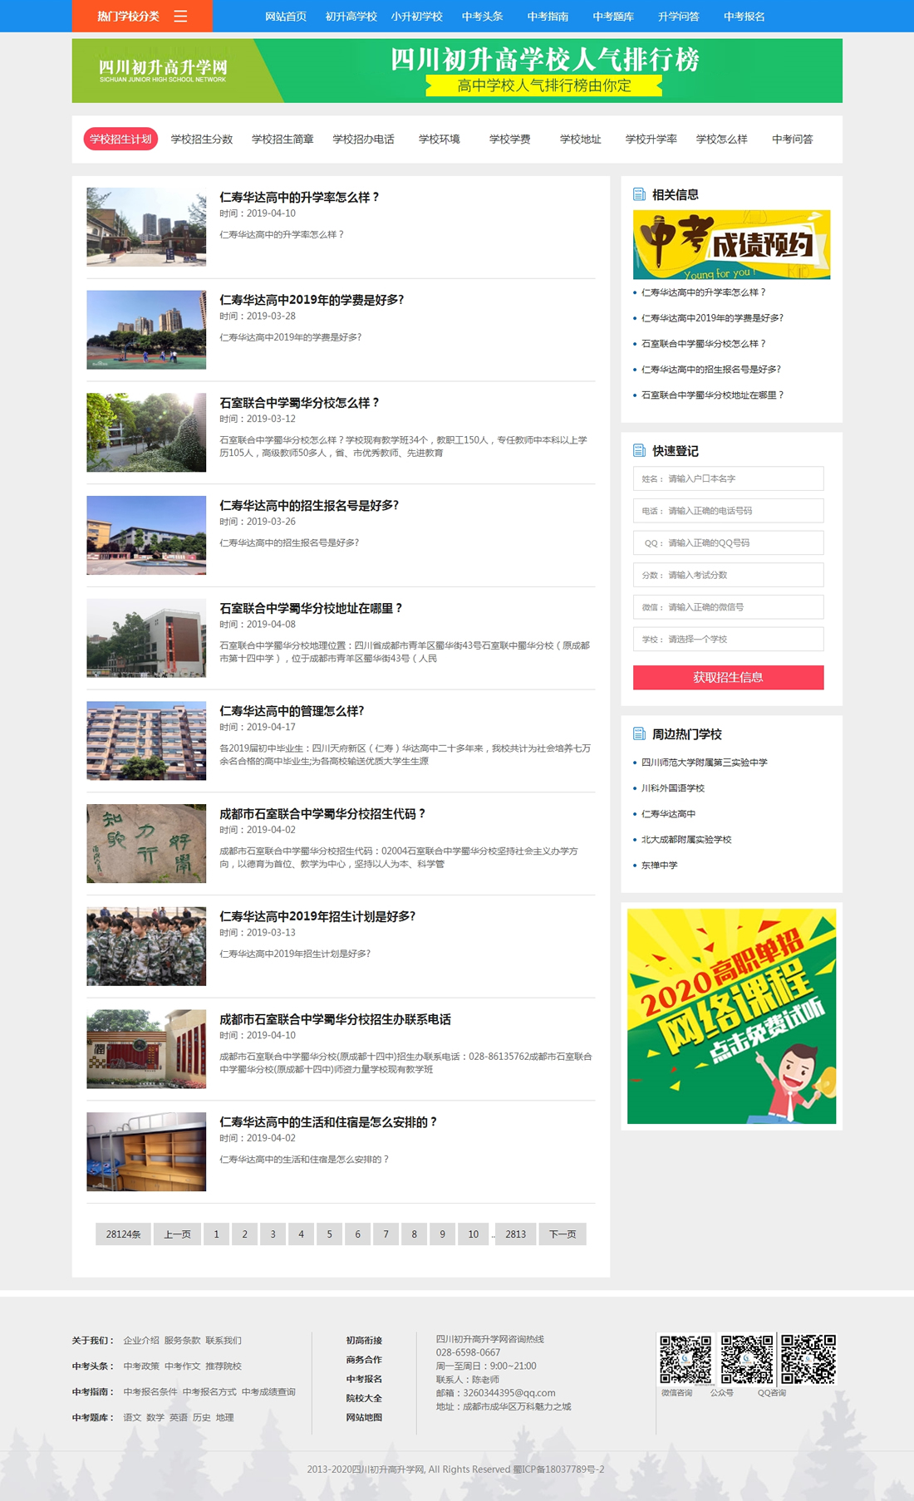
Task: Go to the 下一页 pagination button
Action: coord(563,1234)
